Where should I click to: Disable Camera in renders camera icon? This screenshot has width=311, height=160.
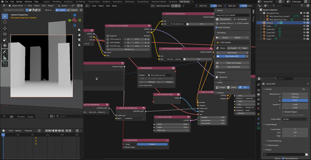(308, 23)
